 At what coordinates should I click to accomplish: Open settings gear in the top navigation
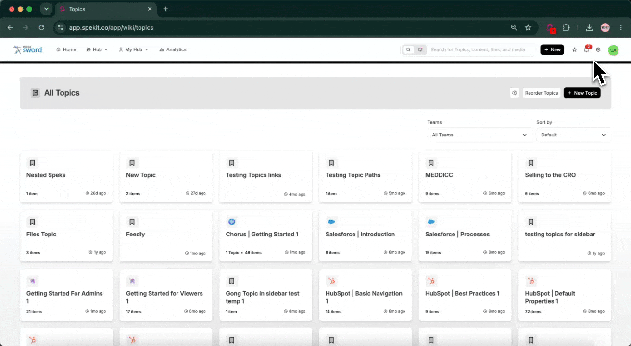[598, 49]
